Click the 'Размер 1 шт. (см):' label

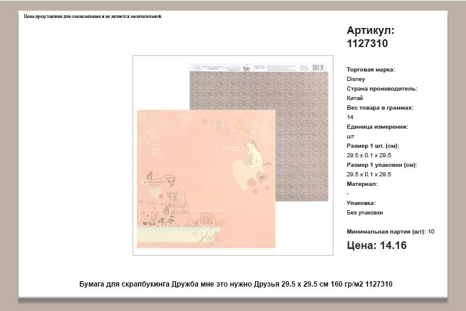(x=373, y=146)
